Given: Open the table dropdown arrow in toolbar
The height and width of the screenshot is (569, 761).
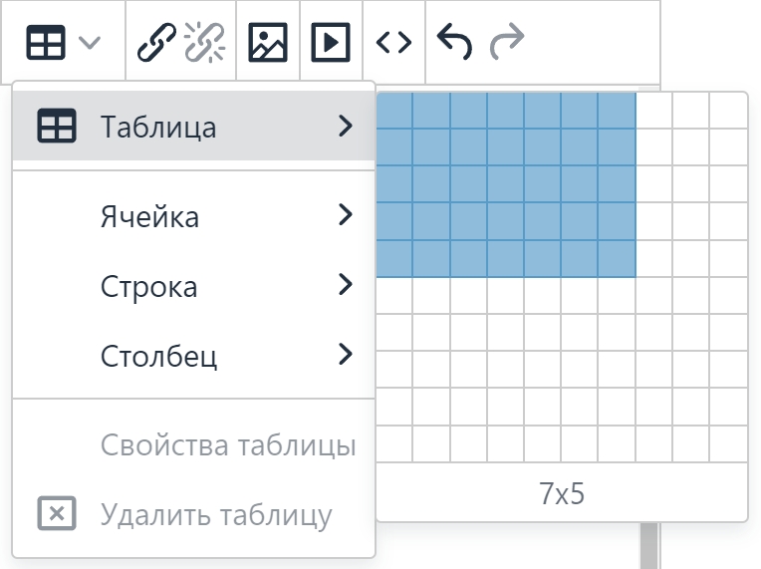Looking at the screenshot, I should (90, 43).
